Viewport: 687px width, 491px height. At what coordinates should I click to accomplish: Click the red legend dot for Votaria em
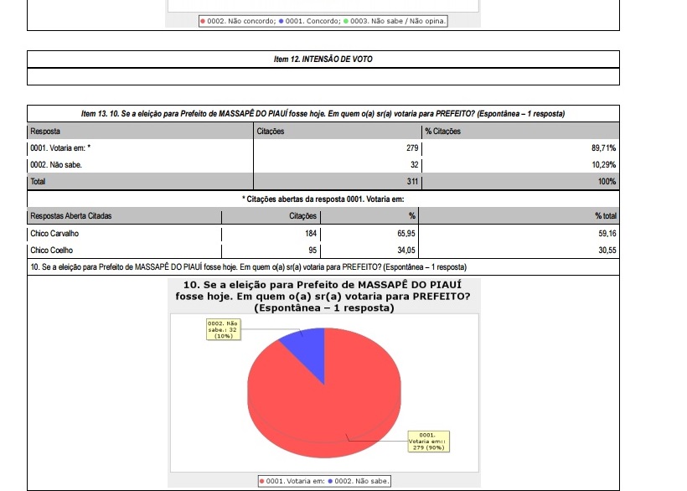[262, 481]
